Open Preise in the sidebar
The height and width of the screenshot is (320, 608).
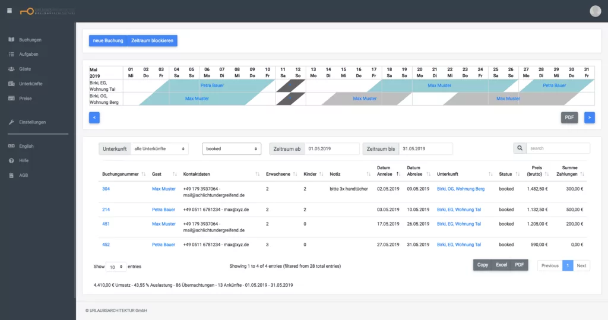[25, 99]
